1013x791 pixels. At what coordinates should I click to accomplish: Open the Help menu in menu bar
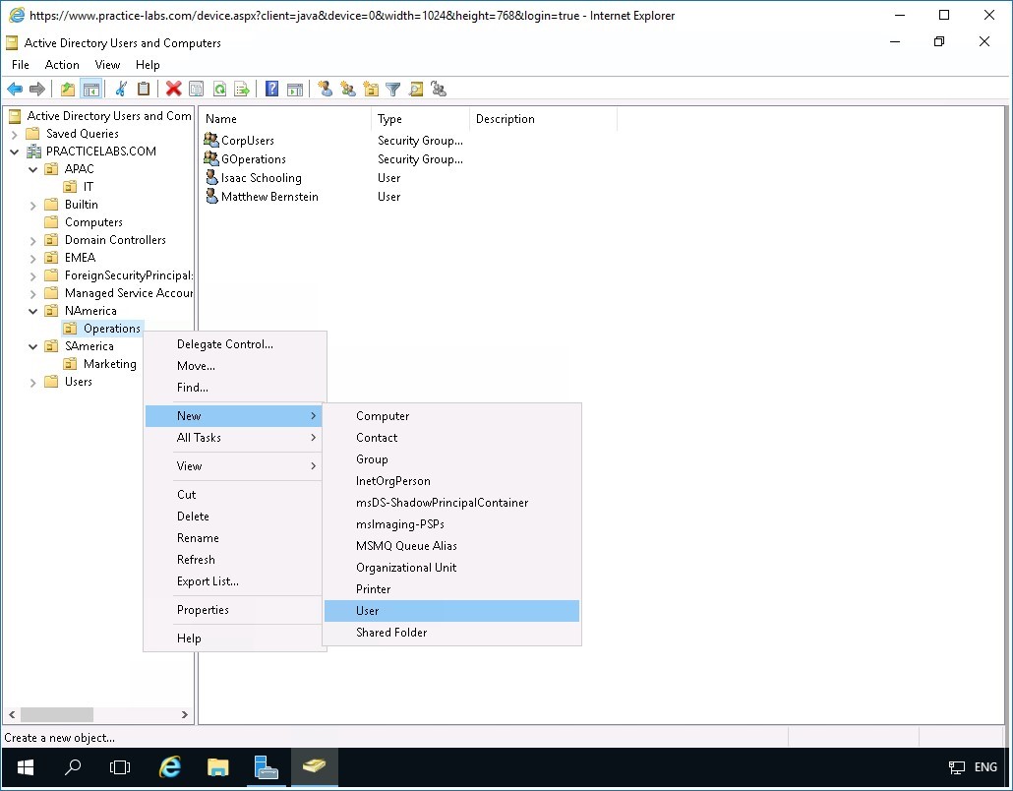tap(148, 65)
